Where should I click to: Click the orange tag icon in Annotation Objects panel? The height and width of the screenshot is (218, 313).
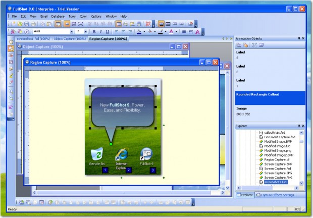246,45
